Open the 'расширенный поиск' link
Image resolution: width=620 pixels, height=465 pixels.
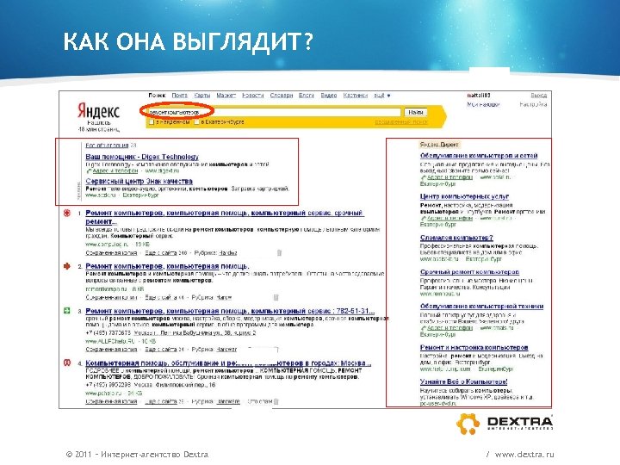pyautogui.click(x=401, y=122)
